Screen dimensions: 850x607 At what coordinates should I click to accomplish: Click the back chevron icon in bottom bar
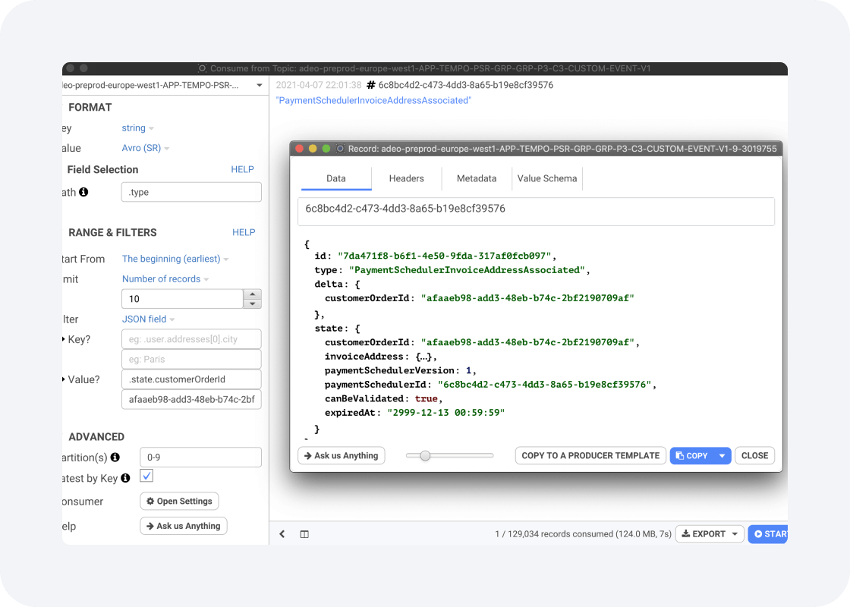282,534
